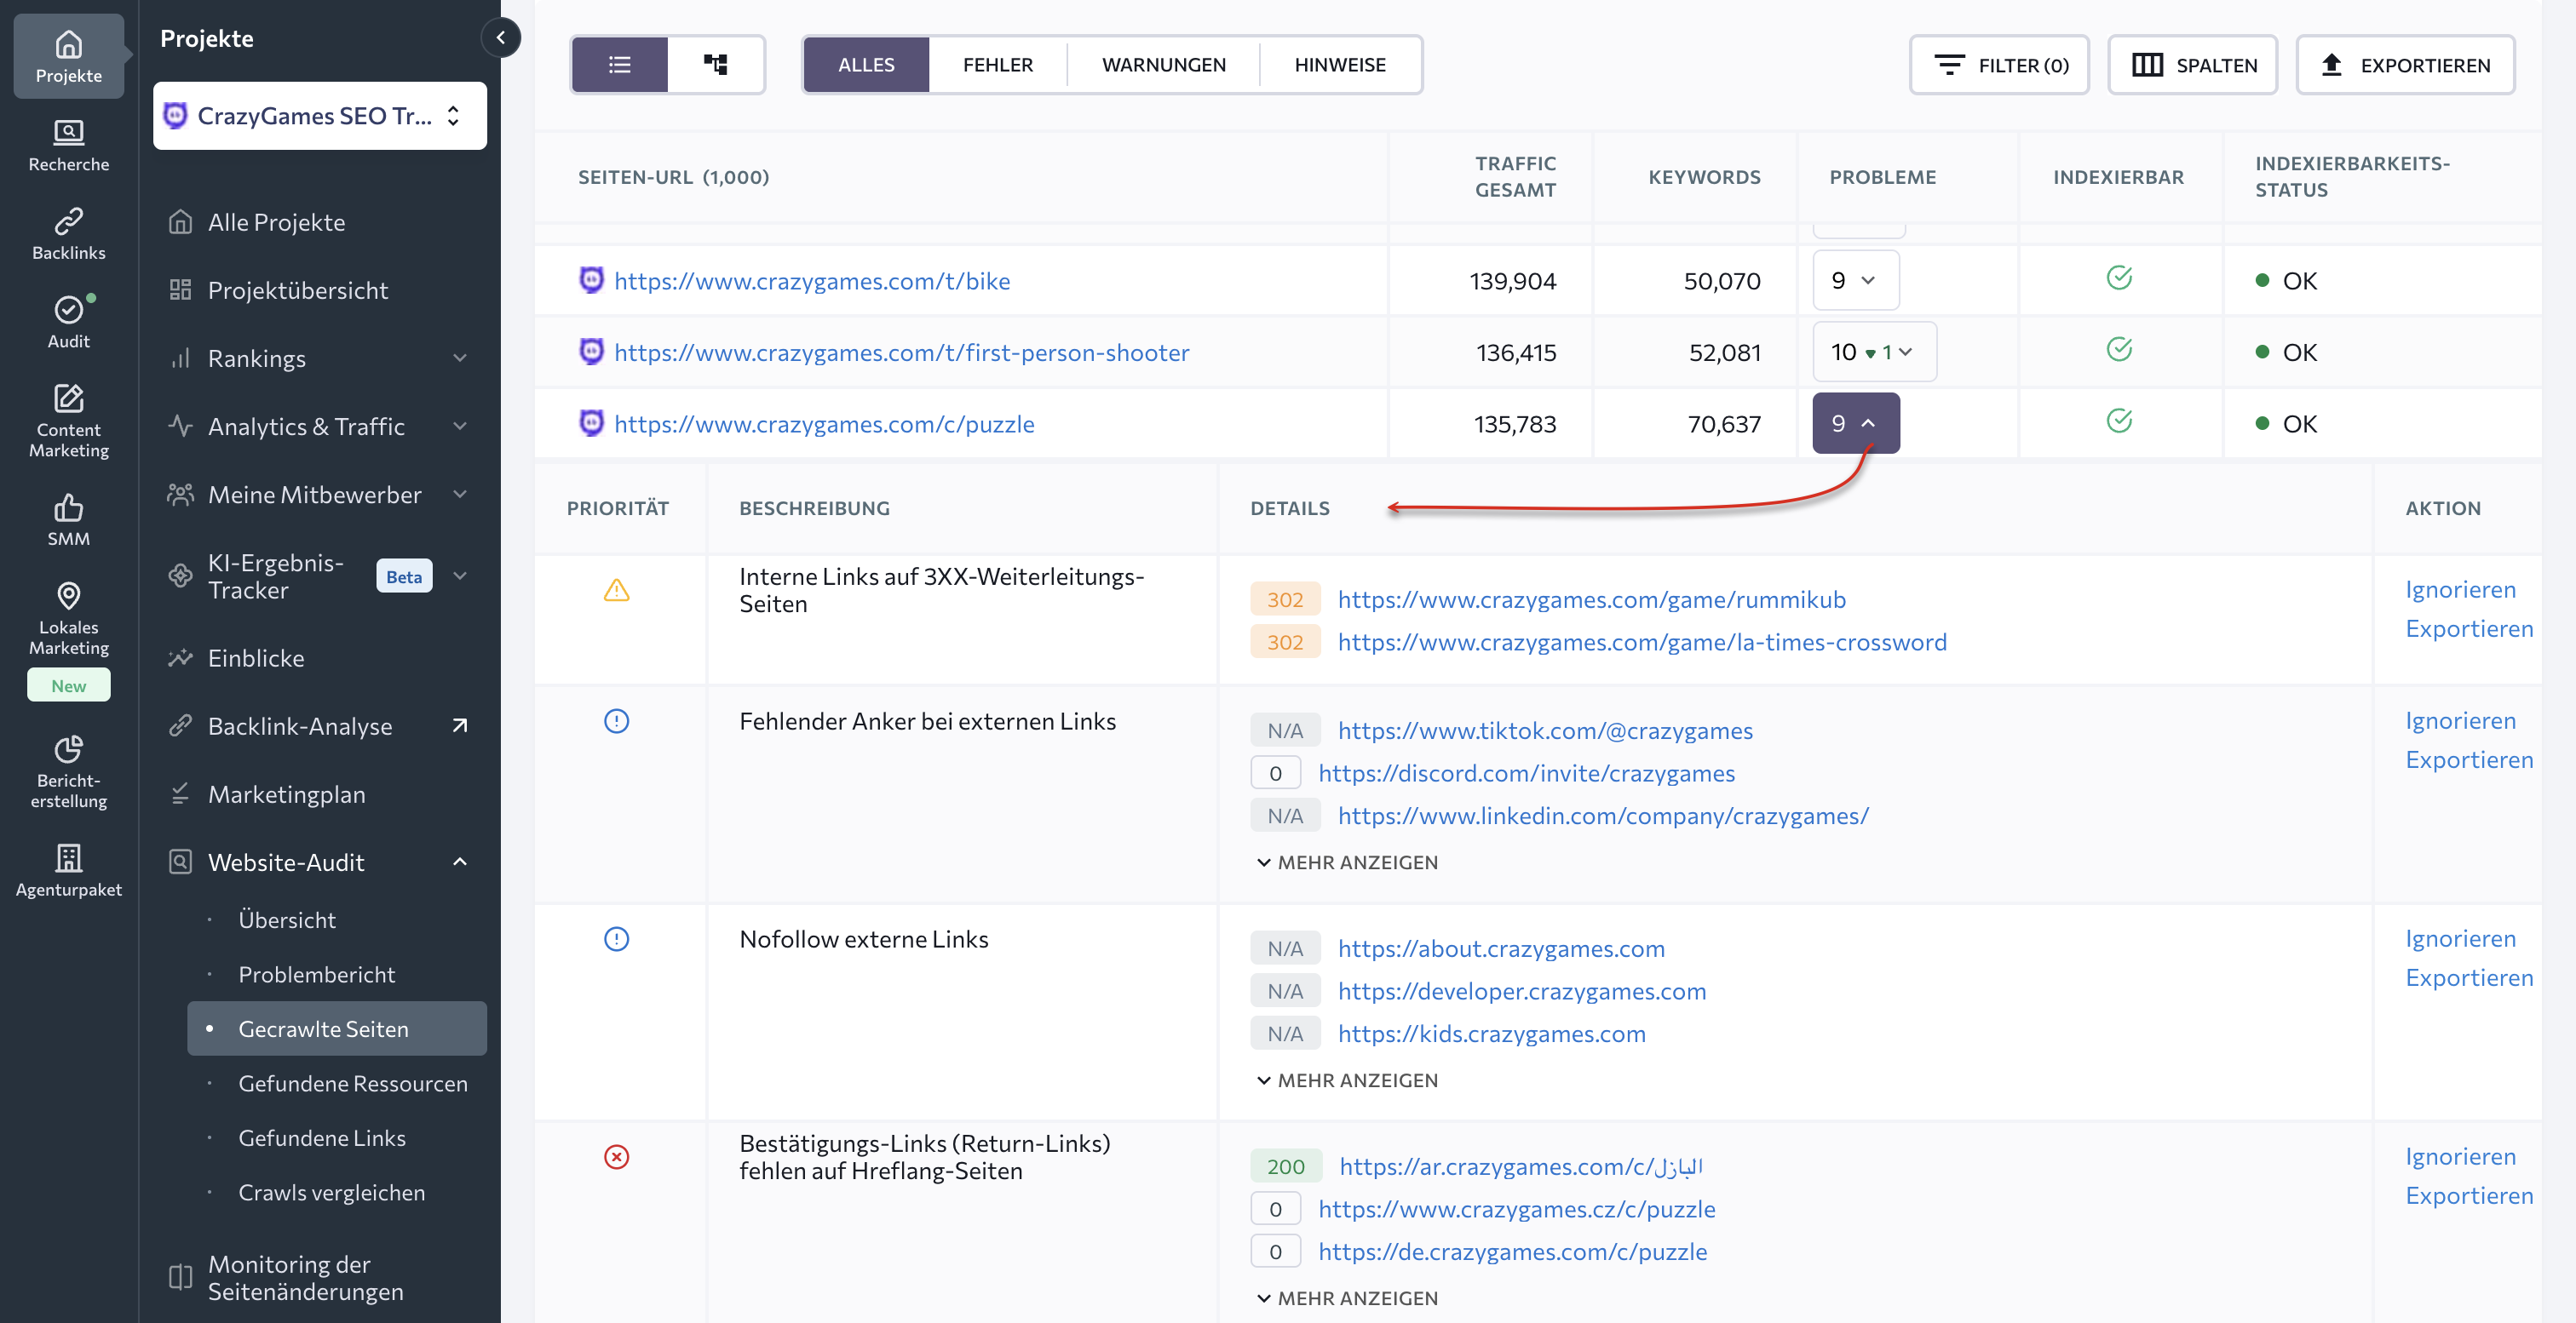
Task: Switch to list view icon
Action: (620, 65)
